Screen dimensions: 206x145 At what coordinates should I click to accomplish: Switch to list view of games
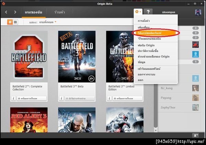click(x=15, y=22)
